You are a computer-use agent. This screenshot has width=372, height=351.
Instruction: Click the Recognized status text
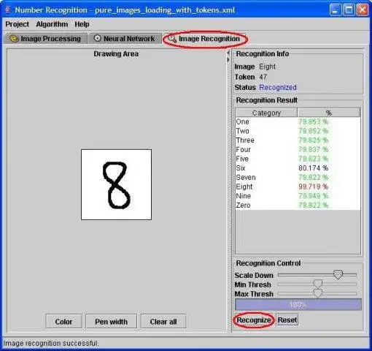coord(278,87)
